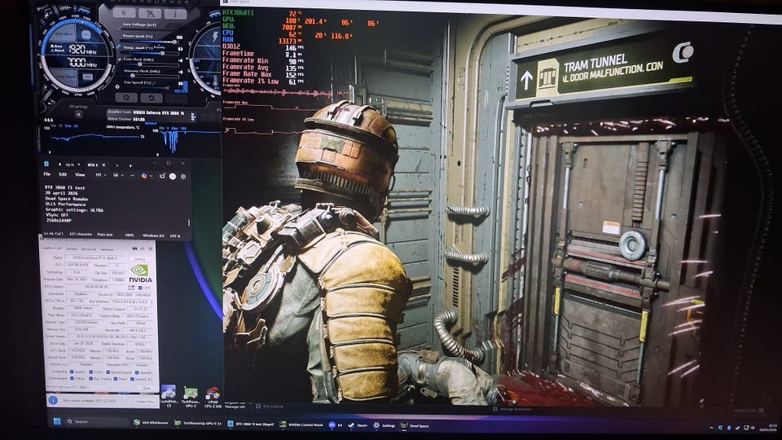The height and width of the screenshot is (440, 782).
Task: Toggle the PhysX checkbox in GPU-Z
Action: coord(116,379)
